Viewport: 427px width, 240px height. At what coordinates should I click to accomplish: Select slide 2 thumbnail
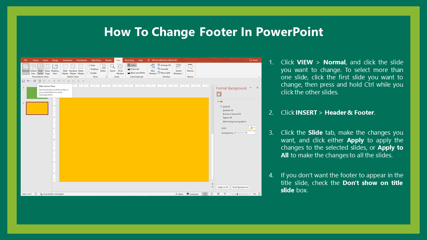(x=37, y=108)
